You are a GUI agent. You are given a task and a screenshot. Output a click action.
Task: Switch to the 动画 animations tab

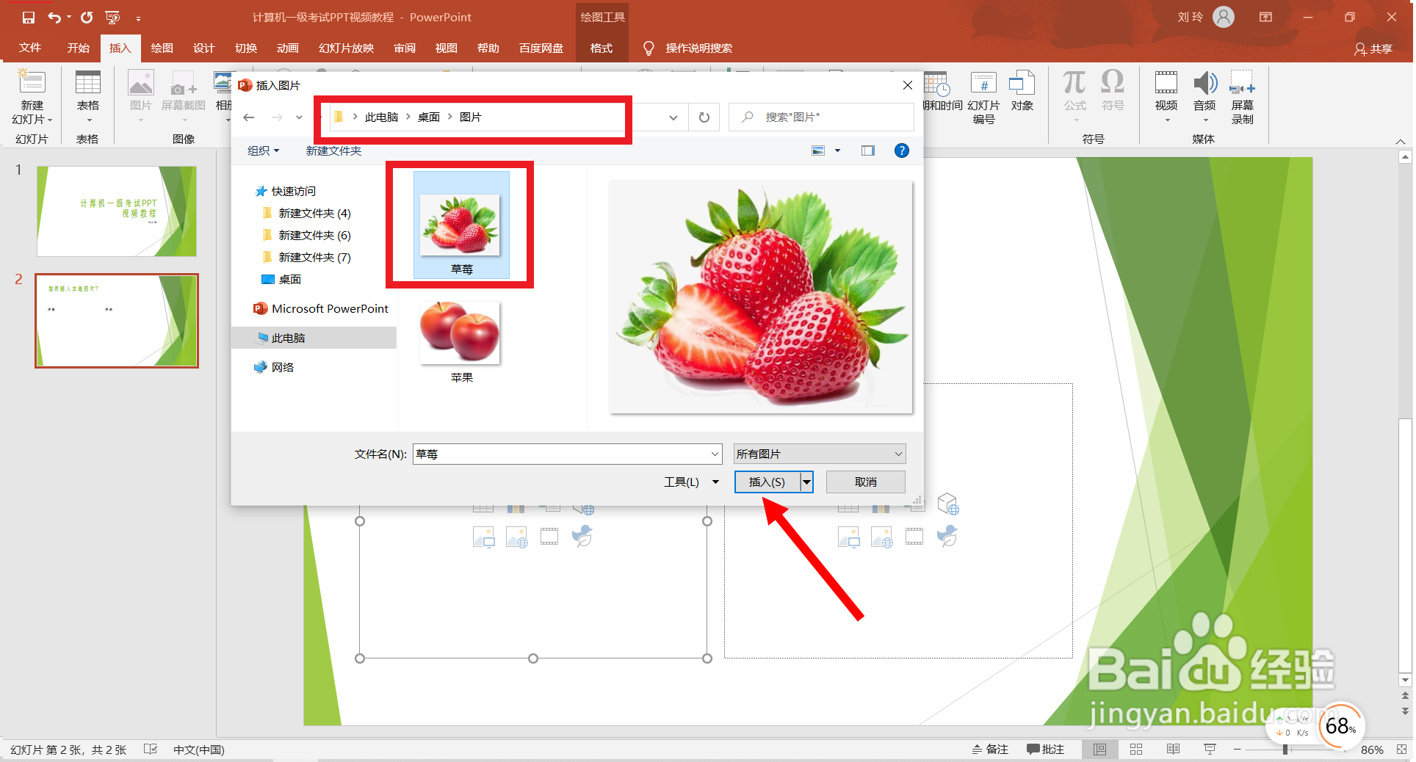point(287,48)
